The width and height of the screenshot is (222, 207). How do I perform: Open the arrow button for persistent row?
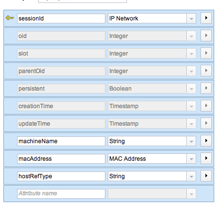tap(206, 88)
